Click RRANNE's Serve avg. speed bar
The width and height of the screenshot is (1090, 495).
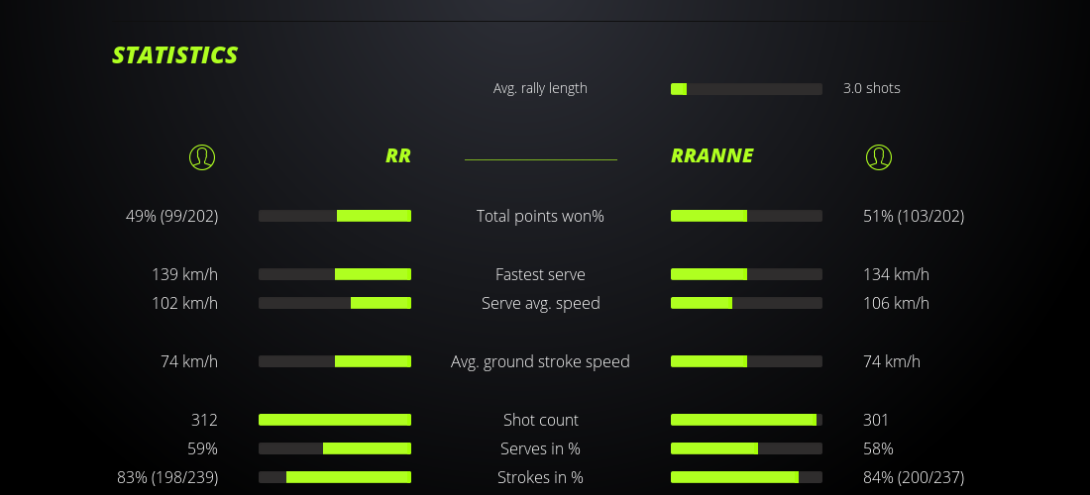click(x=746, y=303)
